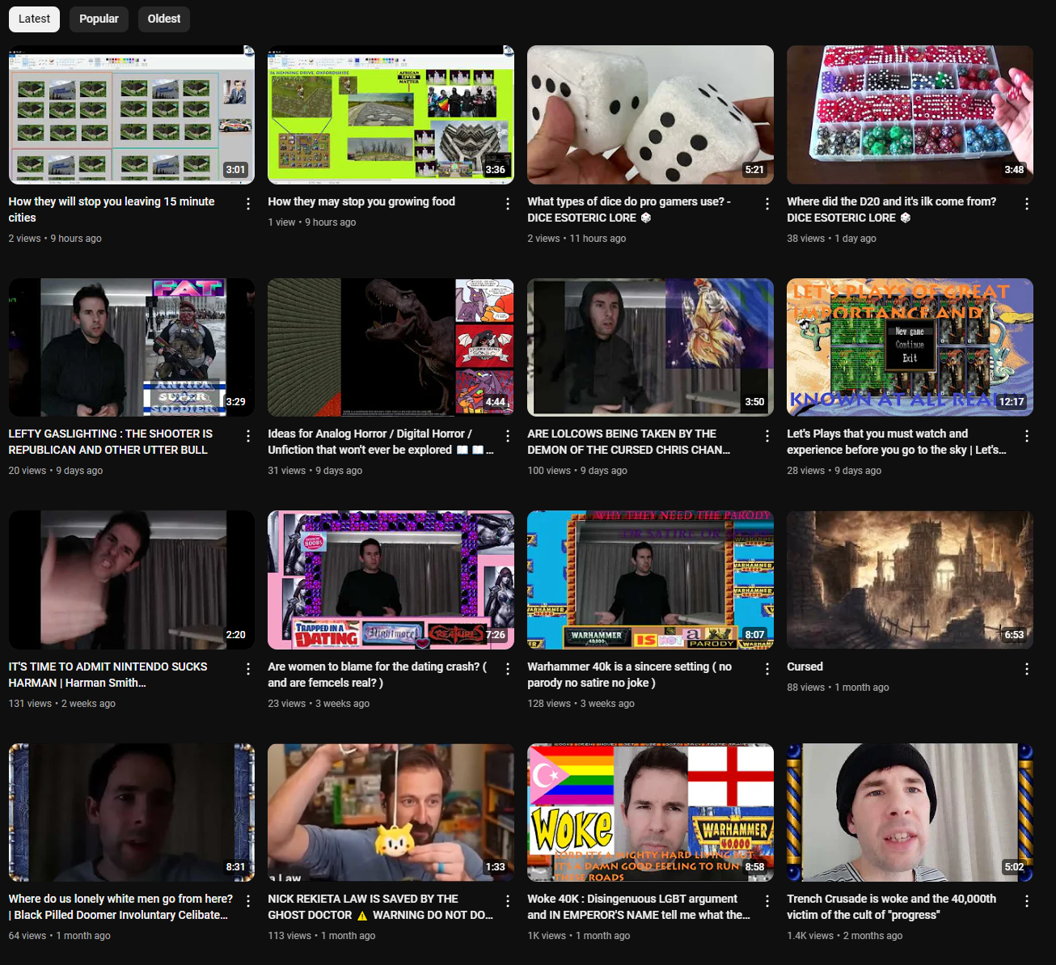Image resolution: width=1056 pixels, height=965 pixels.
Task: Click 'Warhammer 40k is a sincere setting' title
Action: pyautogui.click(x=629, y=667)
